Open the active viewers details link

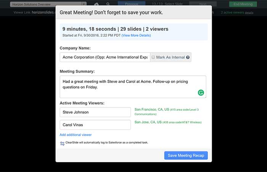249,13
